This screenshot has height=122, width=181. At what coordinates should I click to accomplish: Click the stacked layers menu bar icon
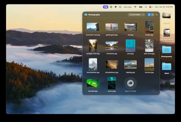[x=115, y=7]
